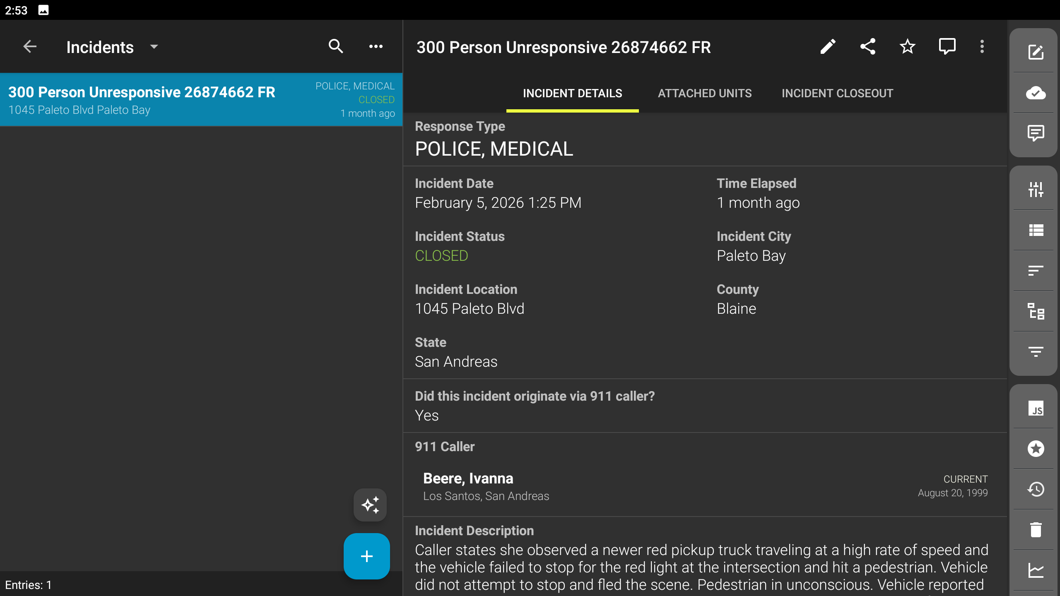Click the pencil edit entry icon
The width and height of the screenshot is (1060, 596).
tap(828, 47)
